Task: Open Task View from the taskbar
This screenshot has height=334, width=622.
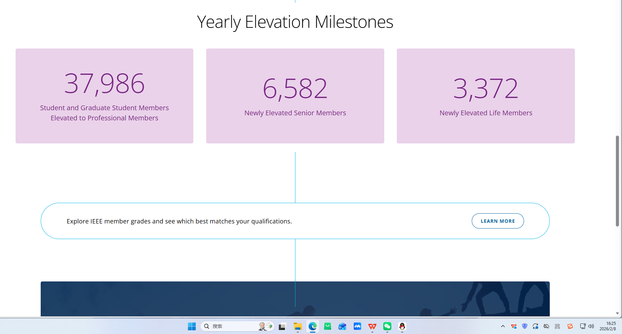Action: 282,326
